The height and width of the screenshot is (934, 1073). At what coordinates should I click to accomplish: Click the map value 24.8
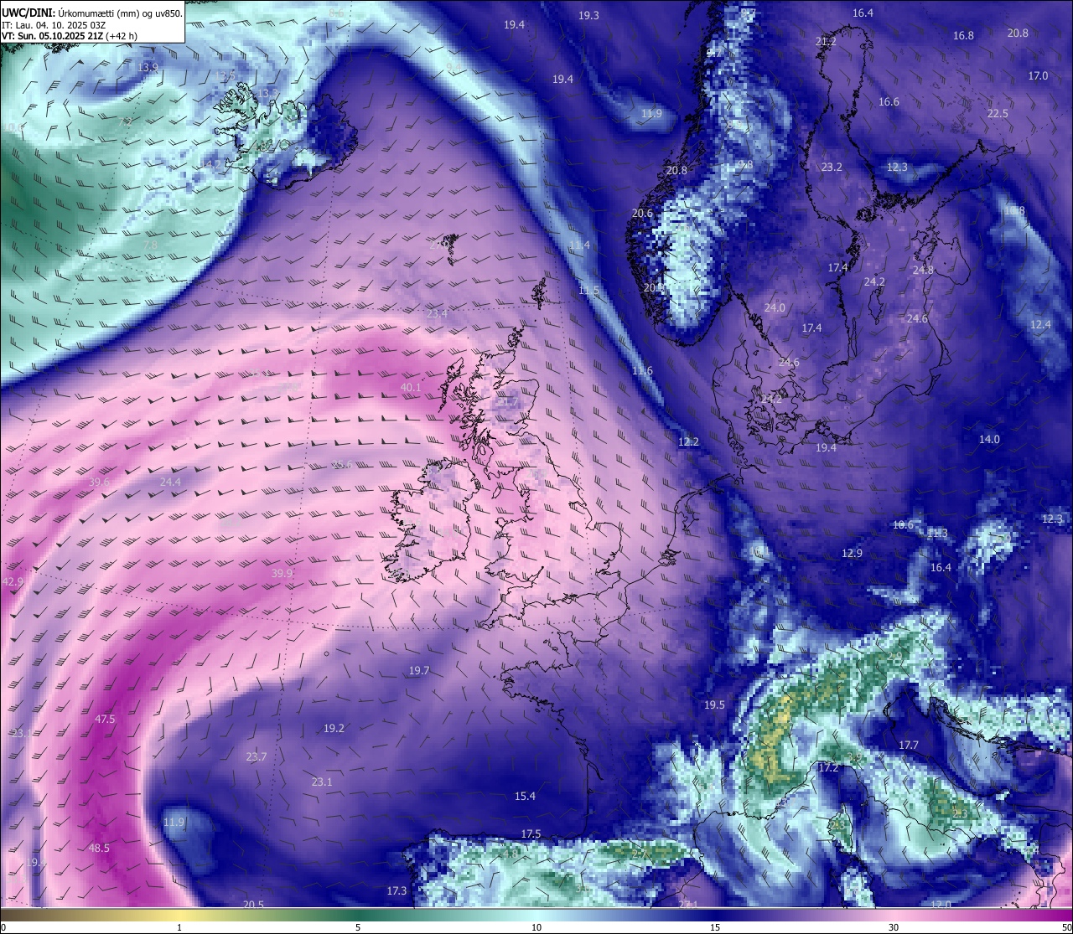coord(923,270)
